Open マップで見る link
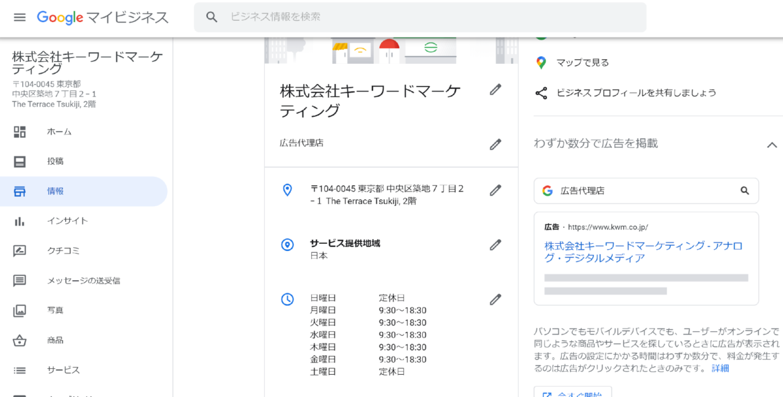Viewport: 783px width, 397px height. [583, 63]
